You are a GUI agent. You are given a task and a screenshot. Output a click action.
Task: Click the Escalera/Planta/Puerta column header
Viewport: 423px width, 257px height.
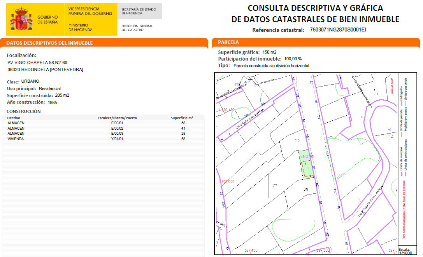[x=117, y=118]
